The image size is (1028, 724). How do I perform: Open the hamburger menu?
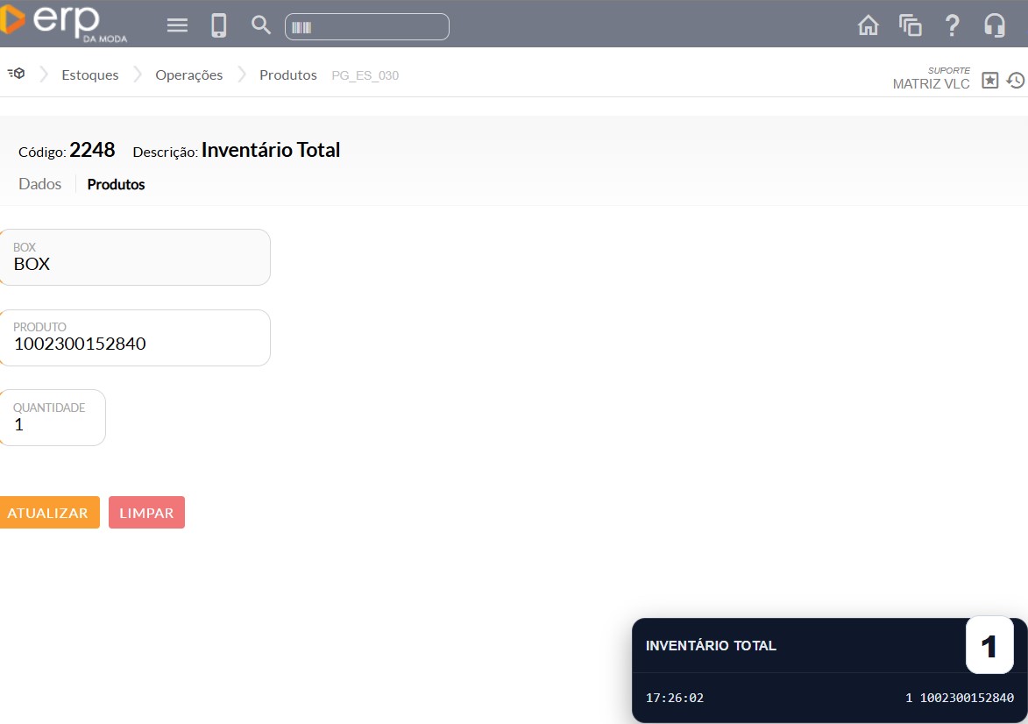(x=178, y=25)
